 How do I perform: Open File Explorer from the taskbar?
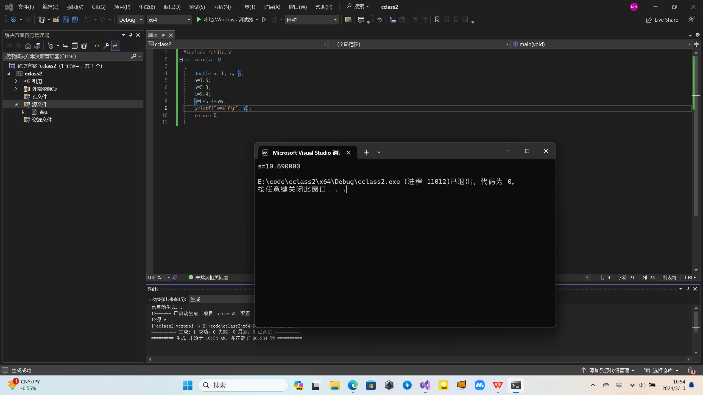point(334,385)
